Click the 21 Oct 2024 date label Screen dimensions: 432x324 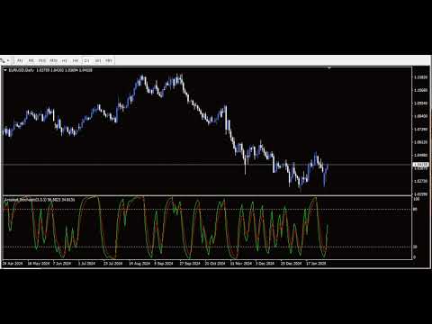click(x=215, y=264)
